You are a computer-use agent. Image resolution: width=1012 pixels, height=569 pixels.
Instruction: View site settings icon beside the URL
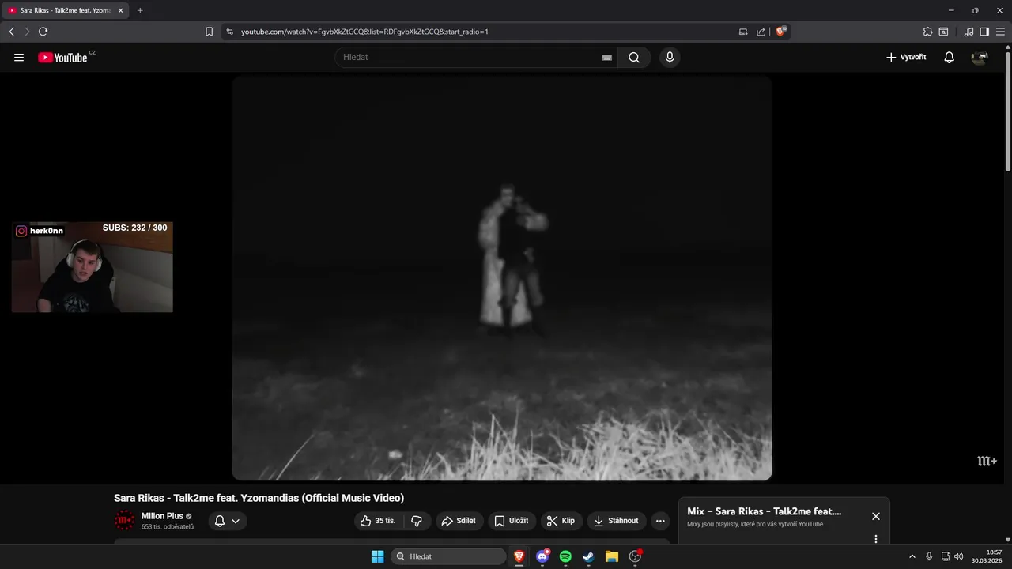coord(229,32)
